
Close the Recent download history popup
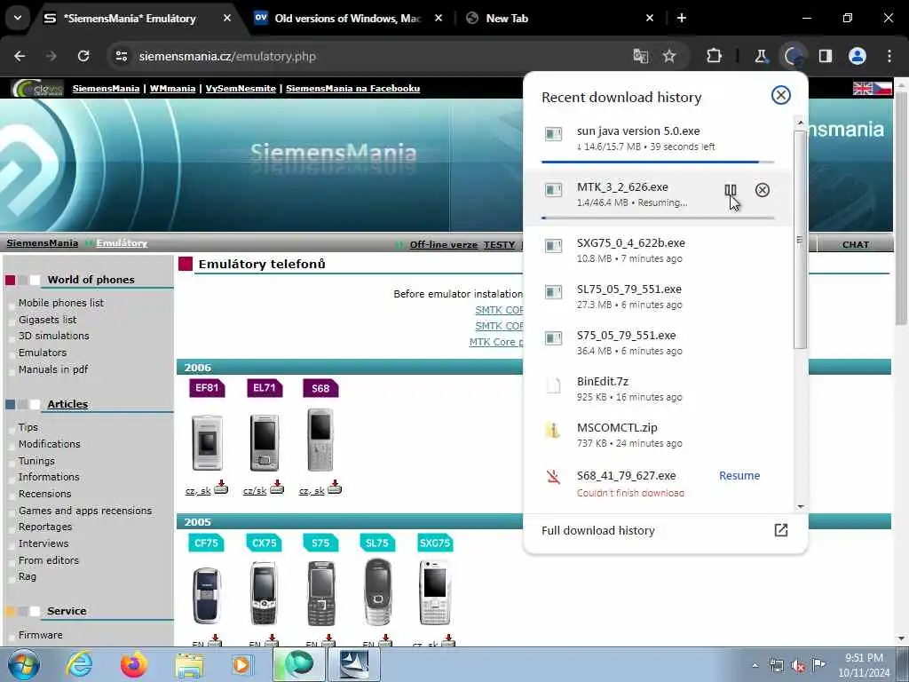[x=781, y=95]
